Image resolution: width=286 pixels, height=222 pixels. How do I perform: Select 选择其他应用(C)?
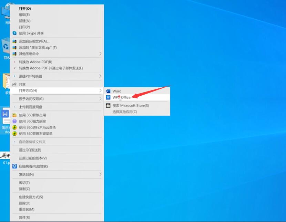tap(137, 112)
